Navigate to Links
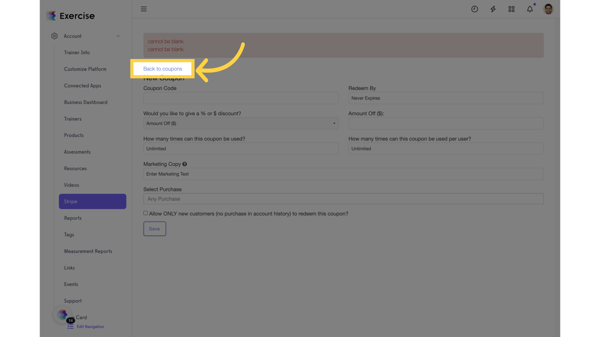The height and width of the screenshot is (337, 600). point(69,268)
